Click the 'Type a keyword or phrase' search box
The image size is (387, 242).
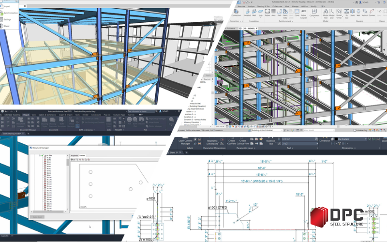pyautogui.click(x=140, y=111)
